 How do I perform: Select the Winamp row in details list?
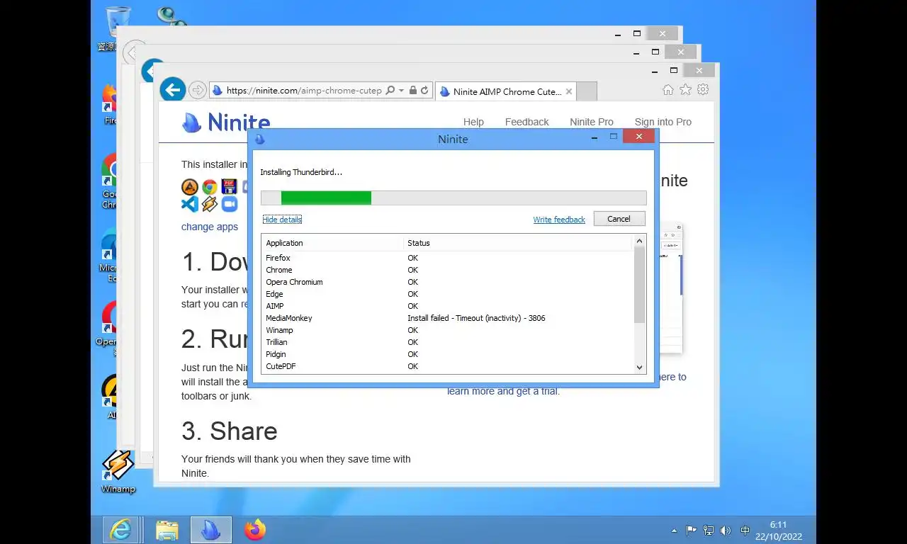coord(448,330)
